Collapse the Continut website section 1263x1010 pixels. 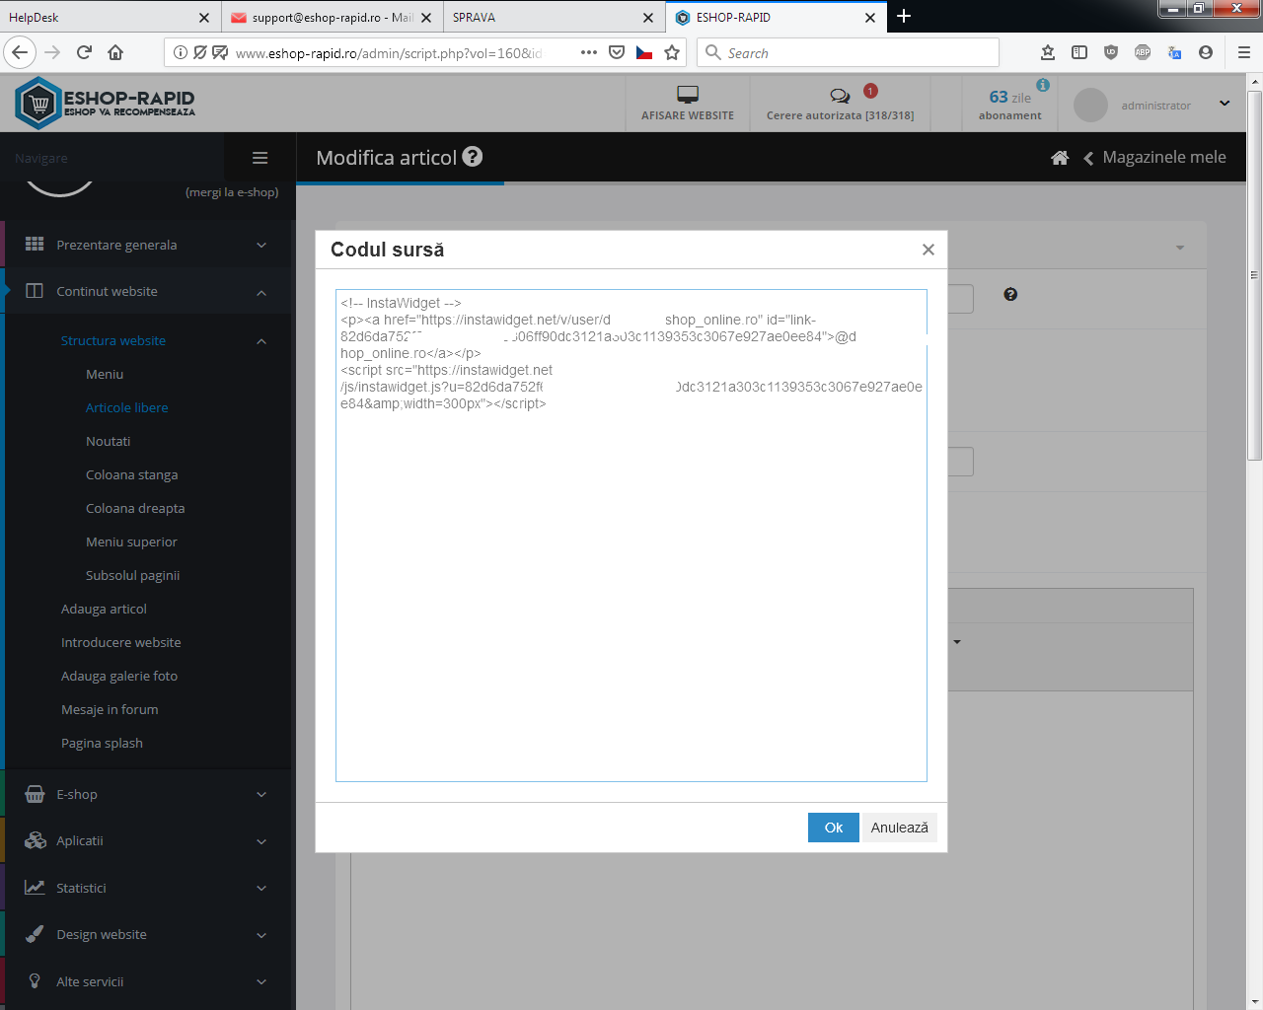pos(148,291)
